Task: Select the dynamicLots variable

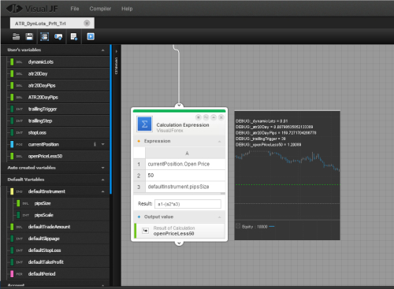Action: [x=58, y=62]
